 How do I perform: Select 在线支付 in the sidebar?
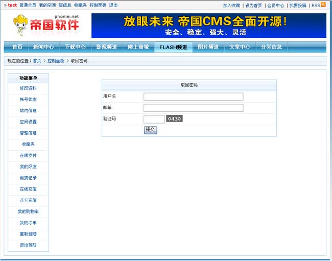(28, 156)
